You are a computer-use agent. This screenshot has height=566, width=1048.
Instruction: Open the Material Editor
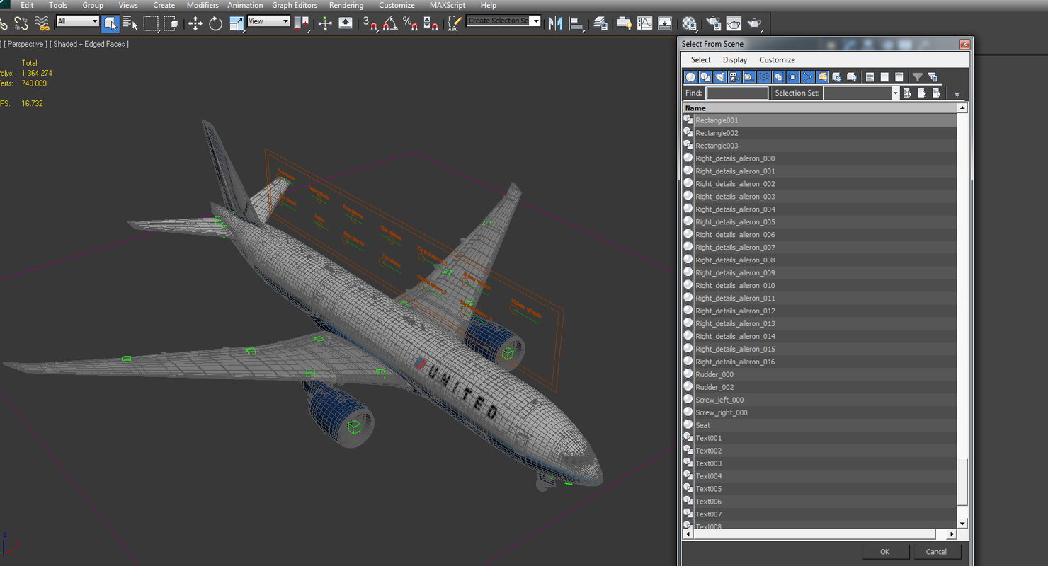[x=689, y=23]
